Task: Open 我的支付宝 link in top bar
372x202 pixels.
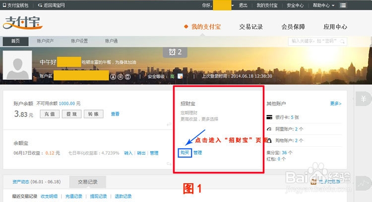Action: click(267, 5)
